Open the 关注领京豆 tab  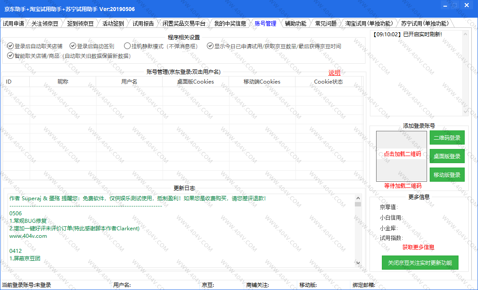pos(45,23)
